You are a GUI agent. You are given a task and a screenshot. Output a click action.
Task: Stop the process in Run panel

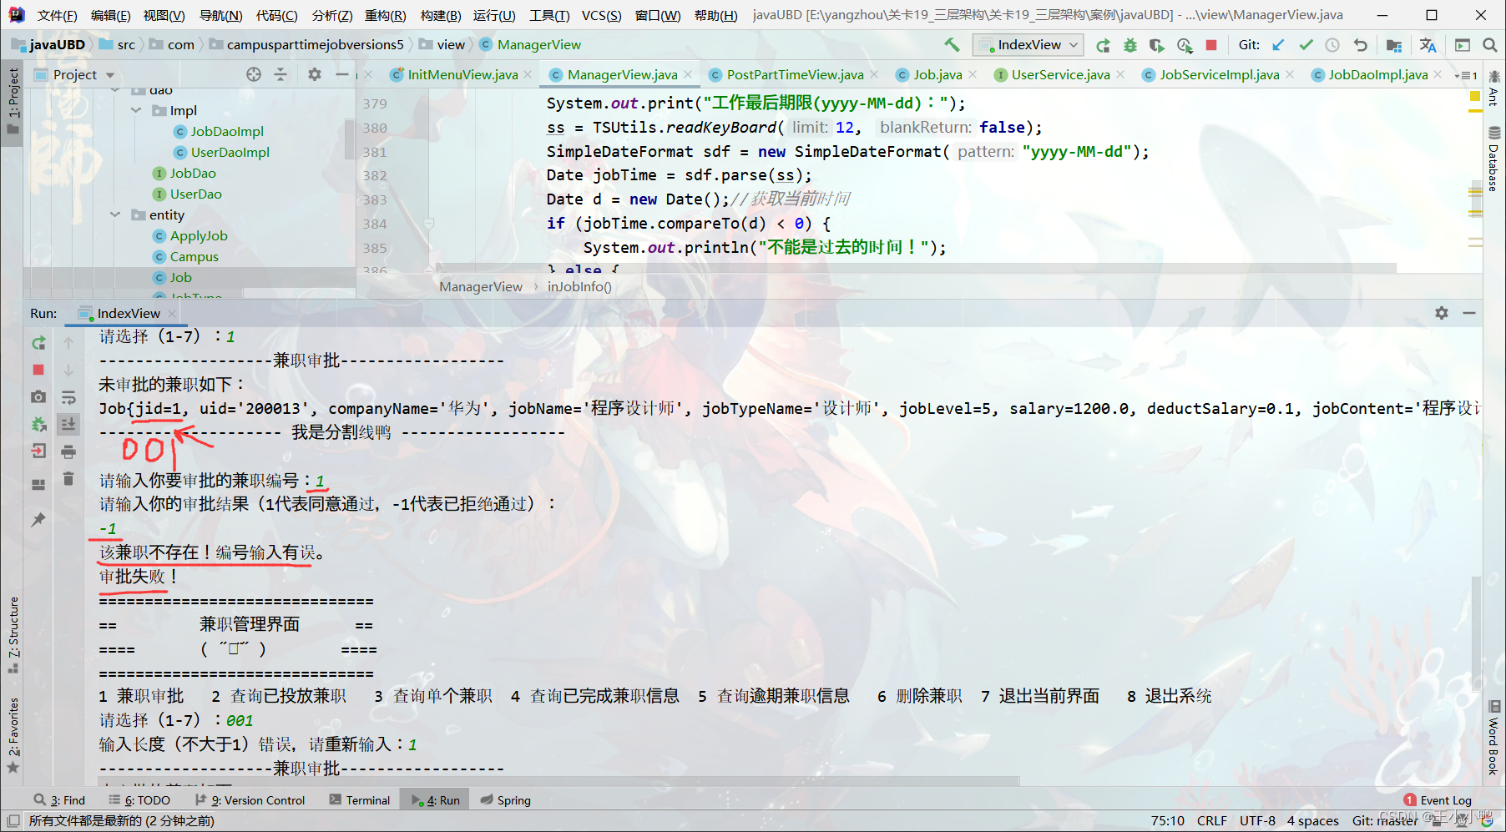point(38,370)
